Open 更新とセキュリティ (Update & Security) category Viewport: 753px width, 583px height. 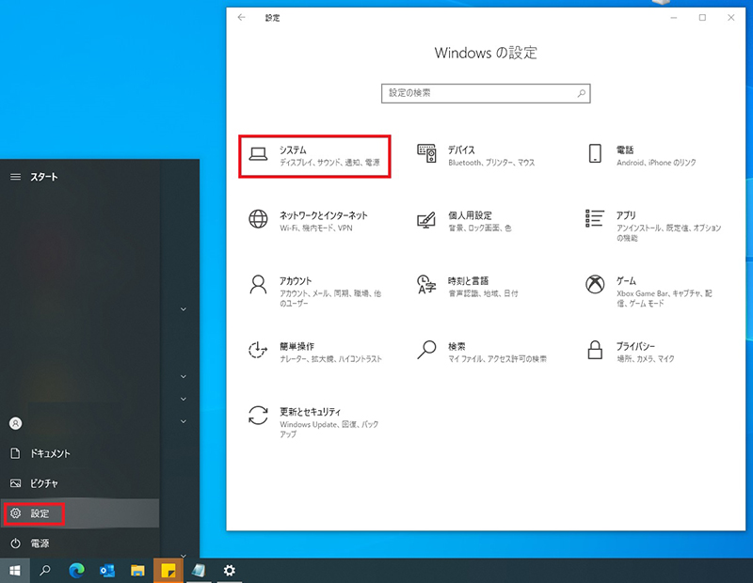(x=313, y=422)
